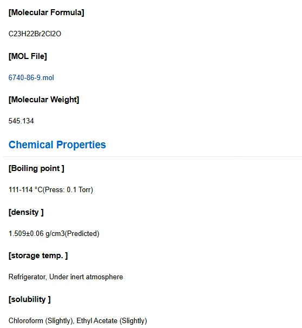Screen dimensions: 302x328
Task: Click the Boiling point label
Action: tap(36, 168)
